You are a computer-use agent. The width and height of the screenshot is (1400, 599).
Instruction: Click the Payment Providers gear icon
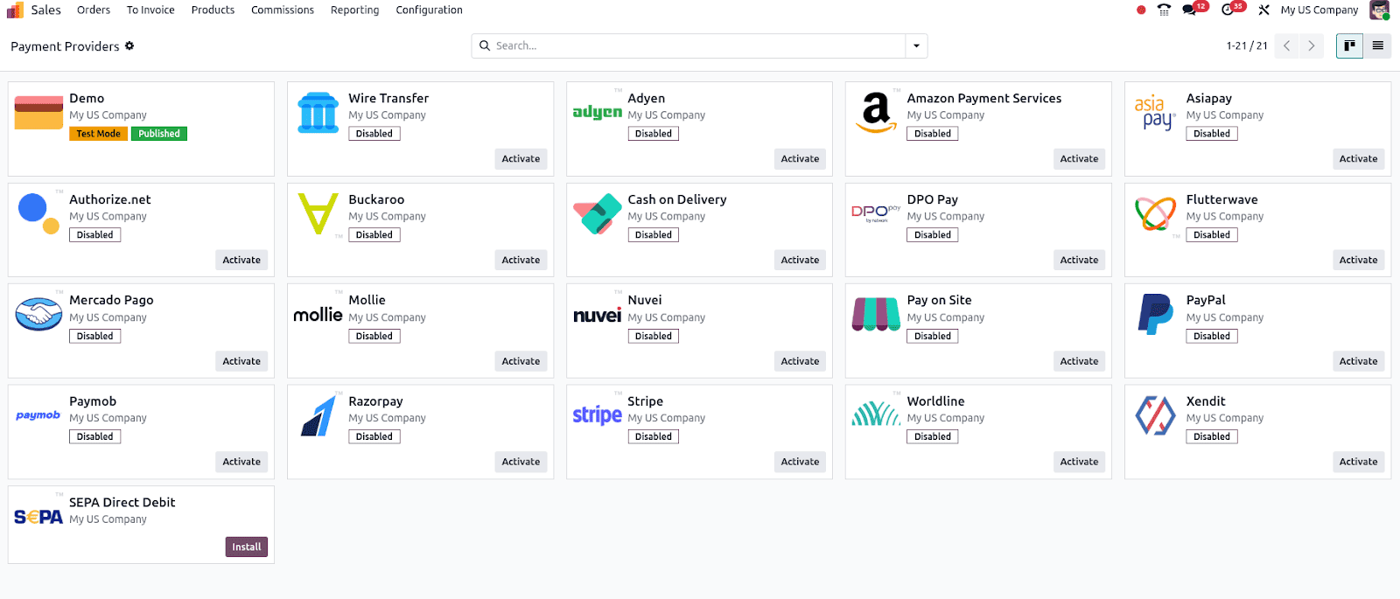[129, 45]
